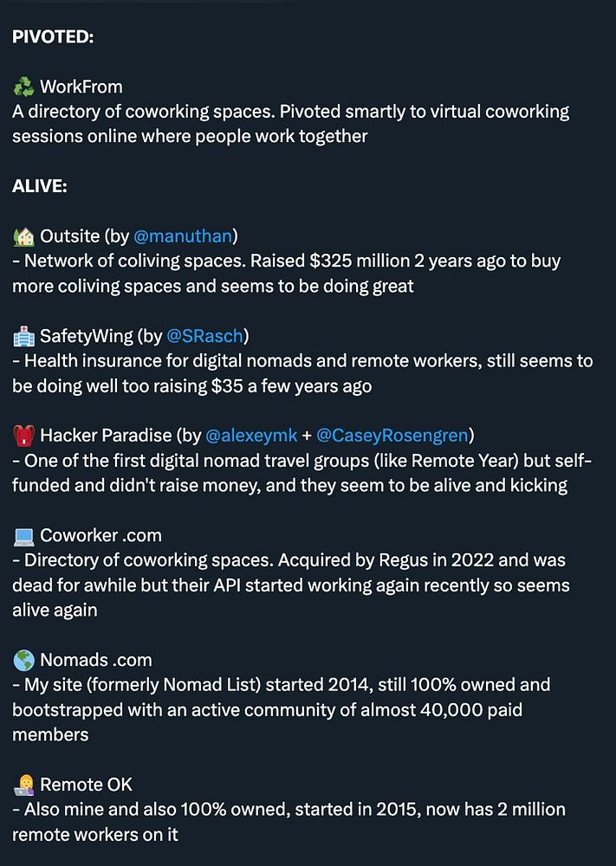This screenshot has width=616, height=866.
Task: Click the Outsite company name
Action: 68,236
